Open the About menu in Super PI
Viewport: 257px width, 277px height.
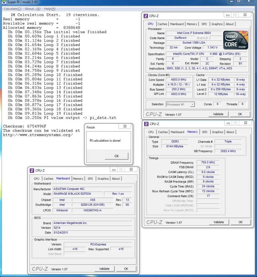[x=32, y=9]
